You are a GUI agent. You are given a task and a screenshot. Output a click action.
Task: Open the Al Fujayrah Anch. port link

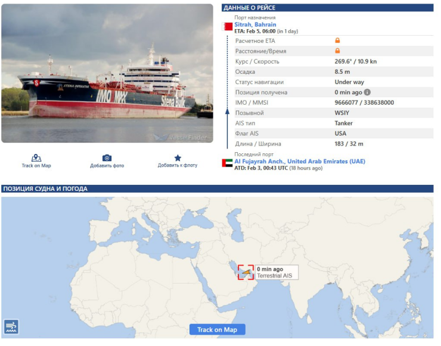coord(300,161)
